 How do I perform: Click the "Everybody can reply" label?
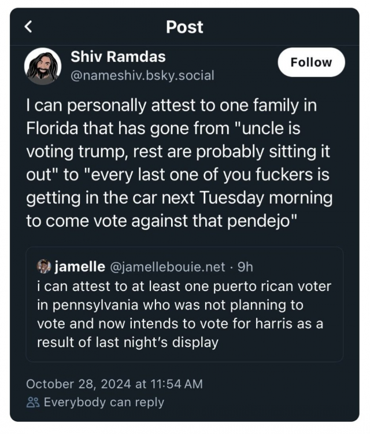click(x=104, y=402)
